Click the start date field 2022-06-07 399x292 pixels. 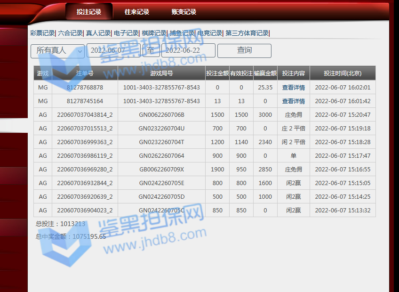113,51
